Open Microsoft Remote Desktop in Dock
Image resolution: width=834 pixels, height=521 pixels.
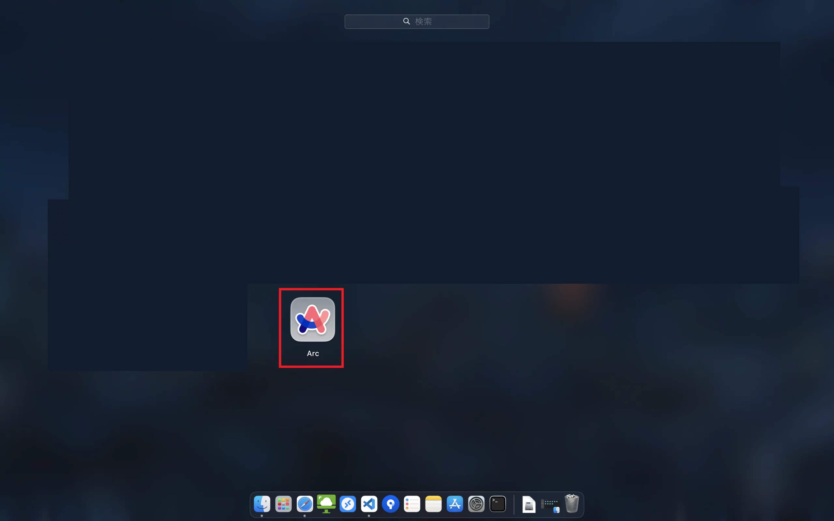click(348, 504)
